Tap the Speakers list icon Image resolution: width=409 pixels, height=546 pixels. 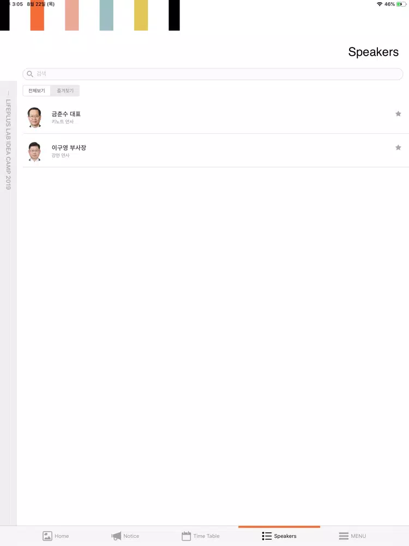point(267,536)
